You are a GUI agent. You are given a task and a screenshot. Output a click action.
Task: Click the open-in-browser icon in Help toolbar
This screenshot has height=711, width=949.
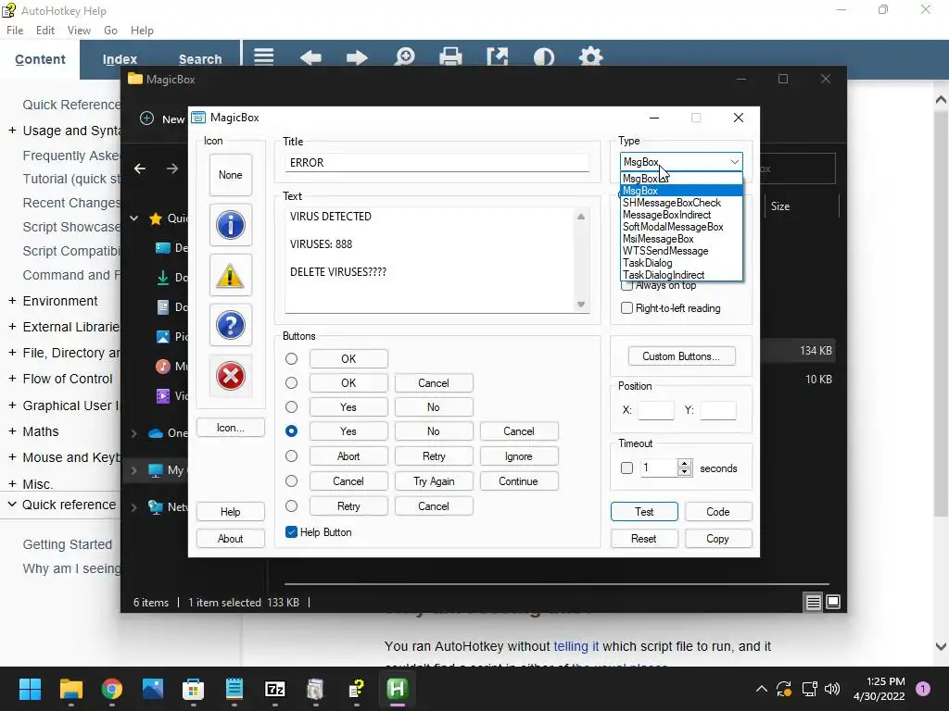click(x=497, y=57)
